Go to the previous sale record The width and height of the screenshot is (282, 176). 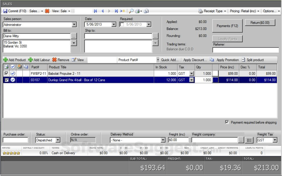click(103, 11)
